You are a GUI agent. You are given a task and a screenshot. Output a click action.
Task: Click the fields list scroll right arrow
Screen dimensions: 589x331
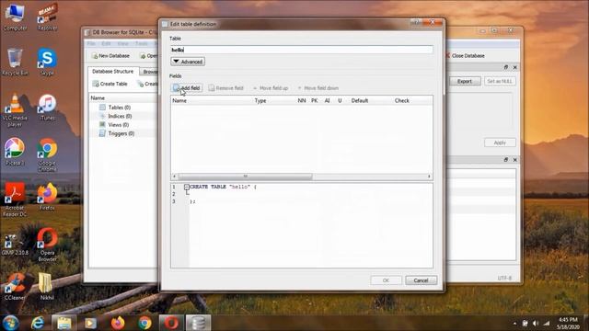point(429,176)
